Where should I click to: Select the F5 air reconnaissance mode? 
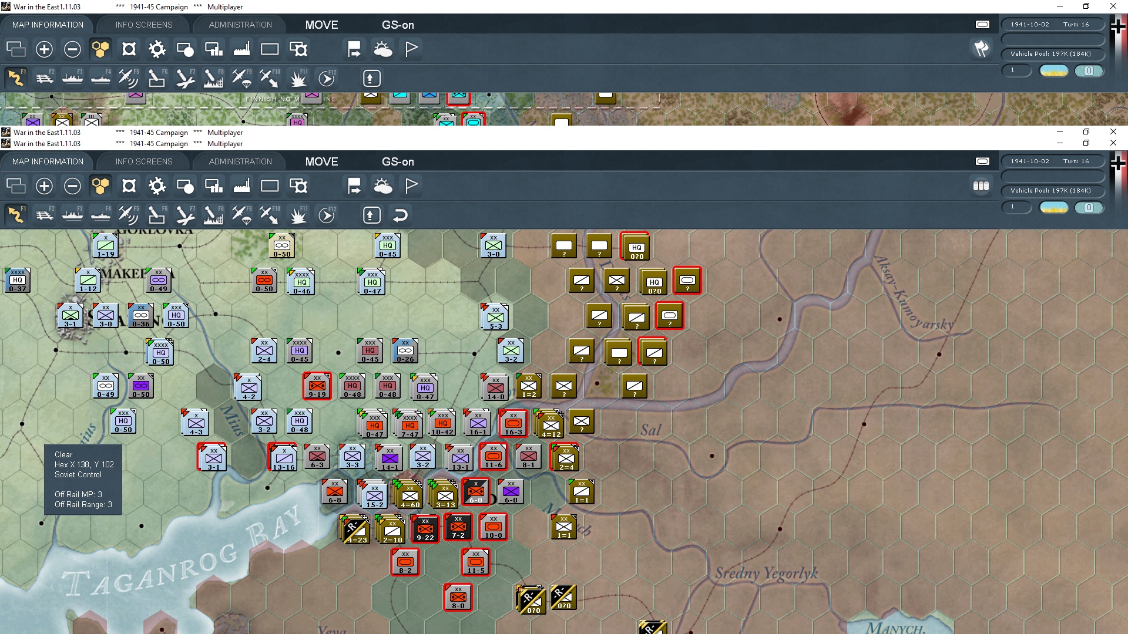coord(129,215)
